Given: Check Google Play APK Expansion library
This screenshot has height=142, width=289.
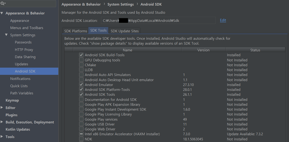Looking at the screenshot, I should 81,104.
